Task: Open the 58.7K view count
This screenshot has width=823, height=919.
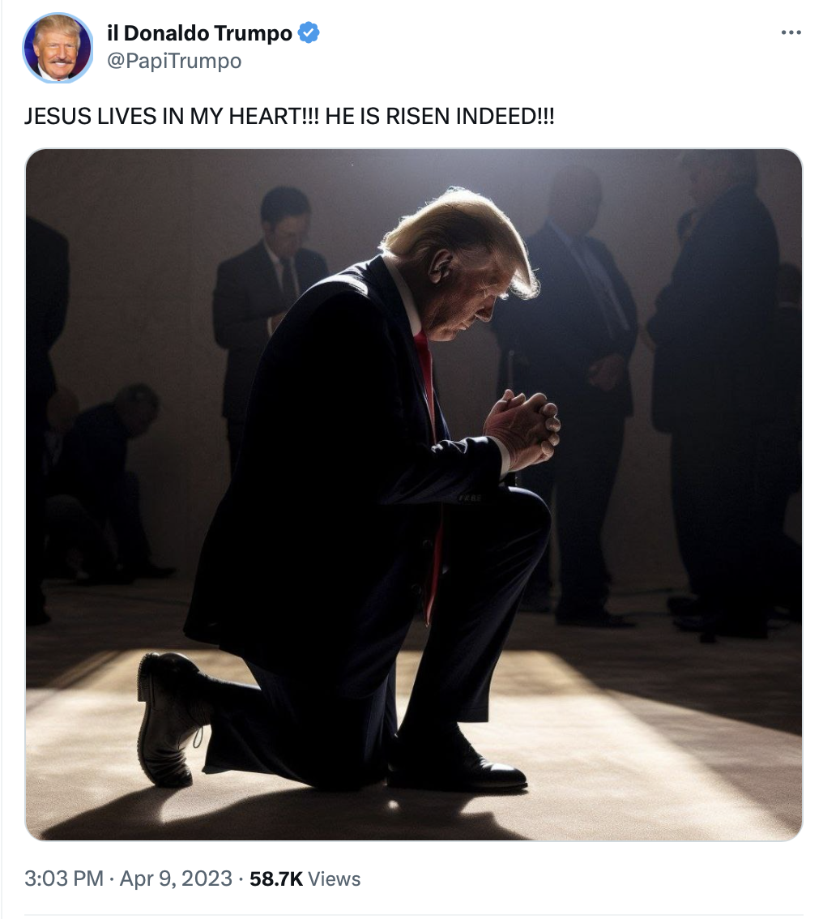Action: tap(276, 878)
